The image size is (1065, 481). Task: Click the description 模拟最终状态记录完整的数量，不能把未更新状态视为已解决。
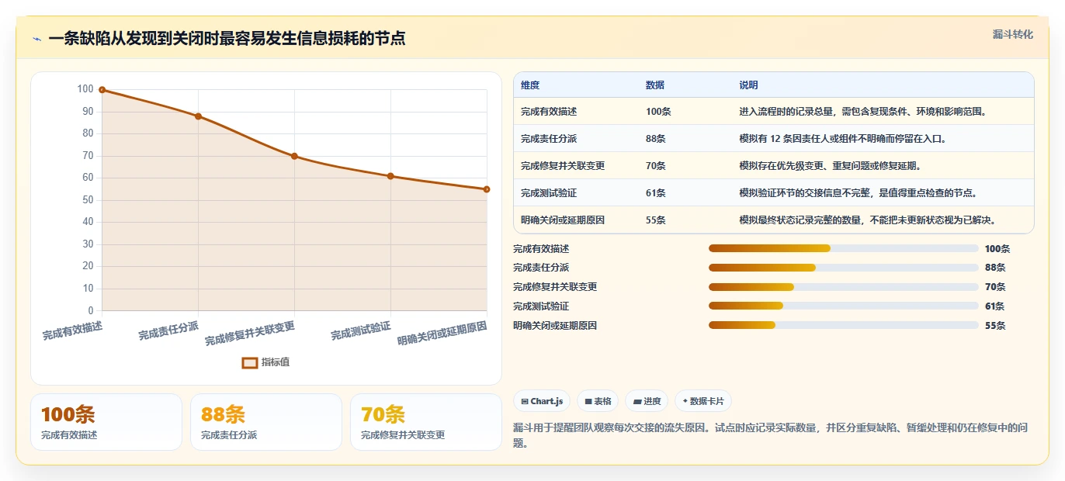pyautogui.click(x=868, y=220)
